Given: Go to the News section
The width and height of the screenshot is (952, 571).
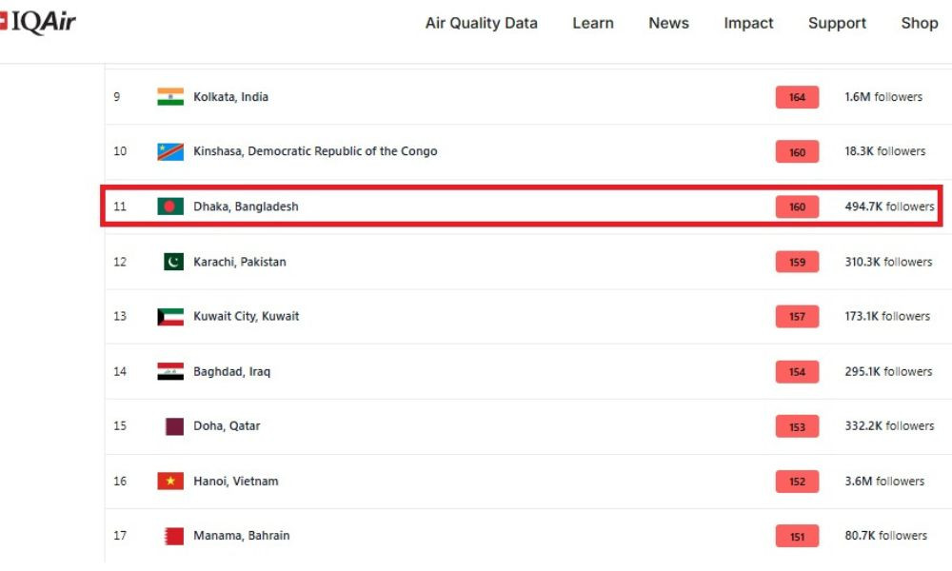Looking at the screenshot, I should click(668, 23).
